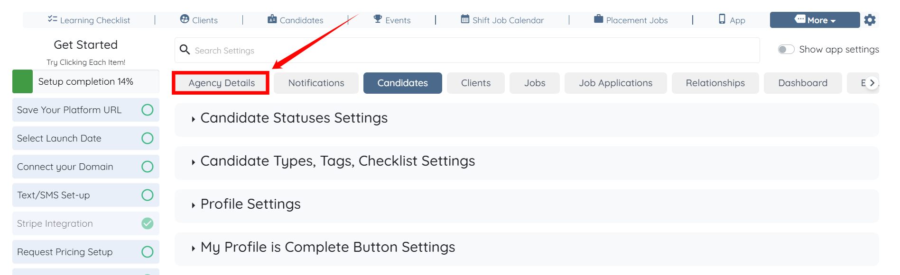Open the Connect your Domain item

[x=65, y=167]
